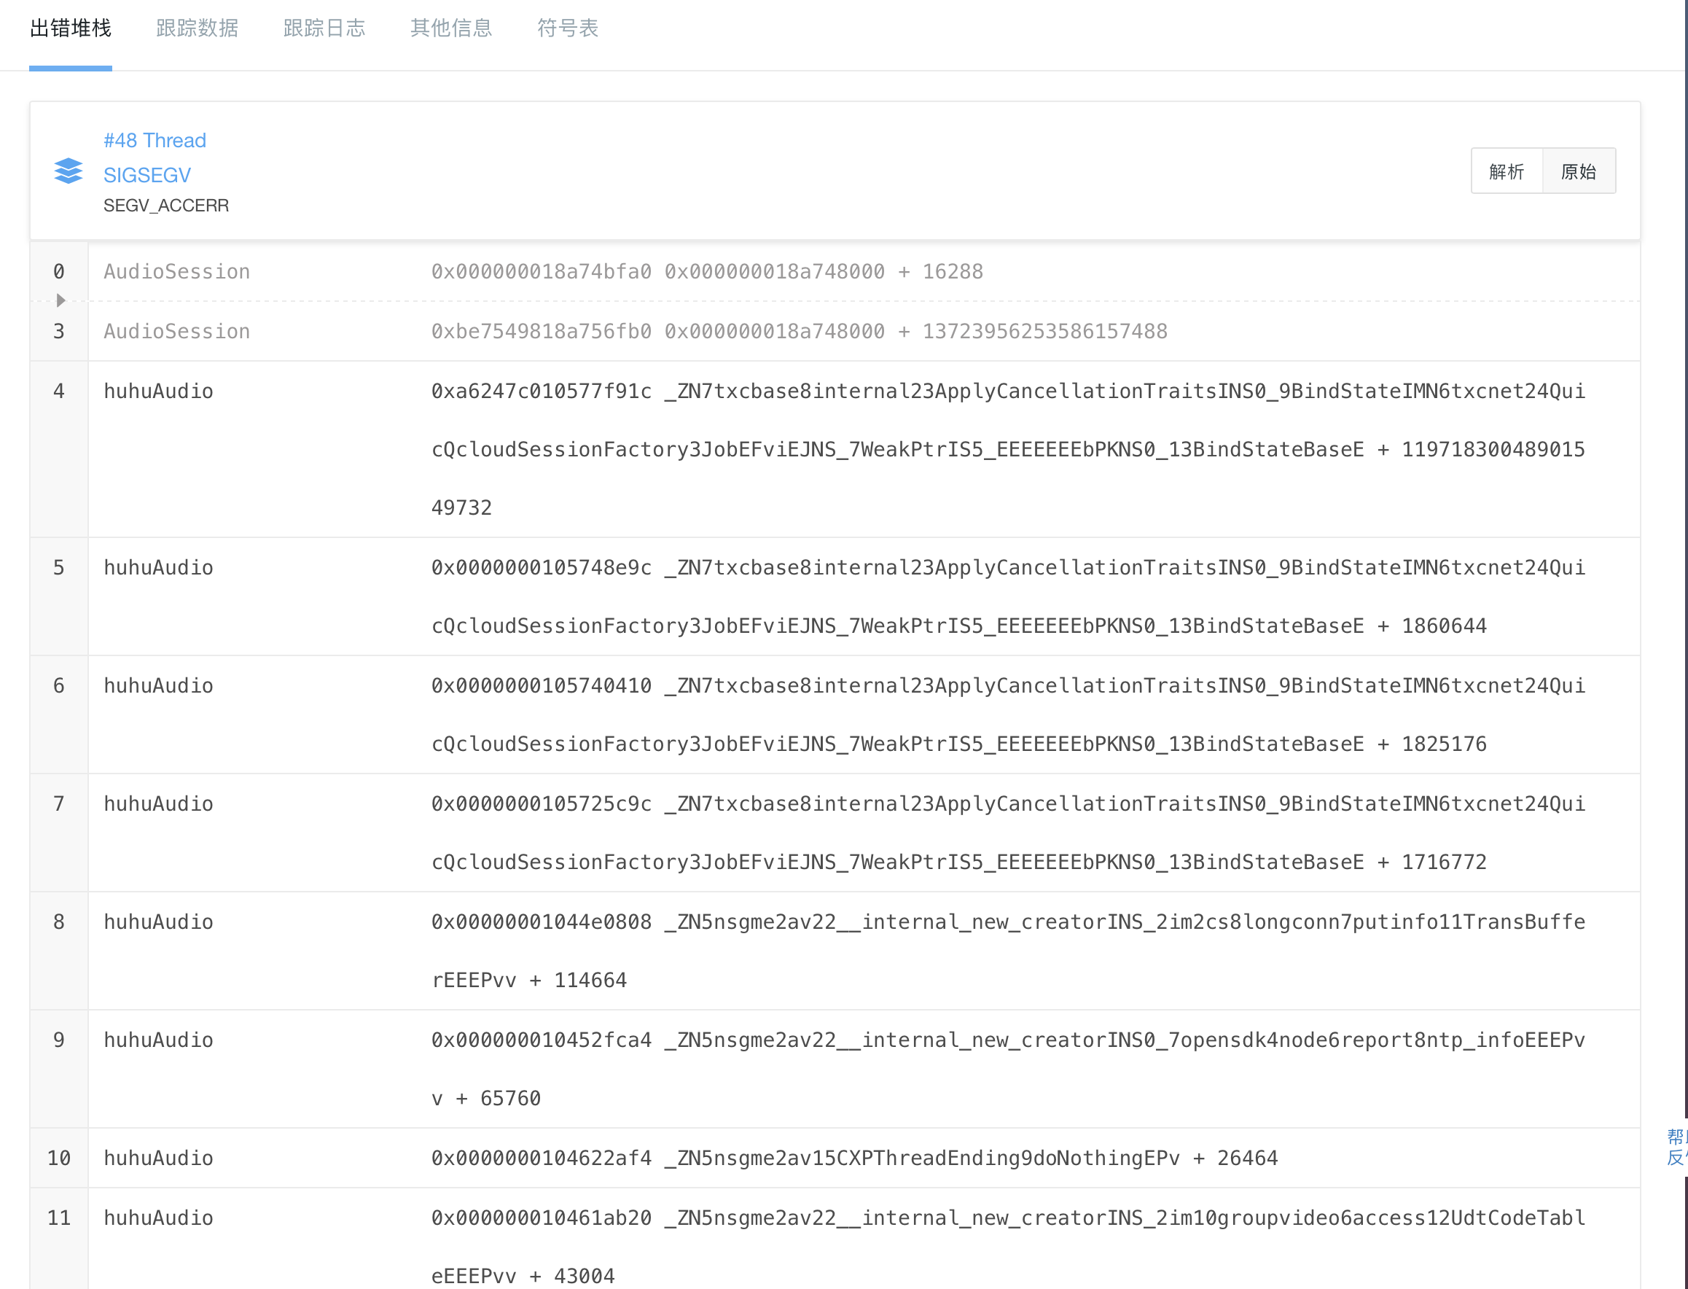Switch to 解析 parsed view

1507,171
